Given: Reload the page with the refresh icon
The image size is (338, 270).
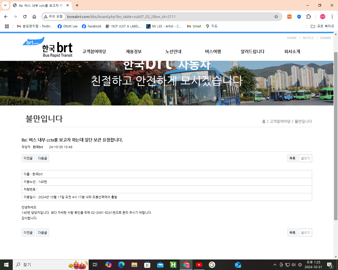Looking at the screenshot, I should pyautogui.click(x=25, y=16).
